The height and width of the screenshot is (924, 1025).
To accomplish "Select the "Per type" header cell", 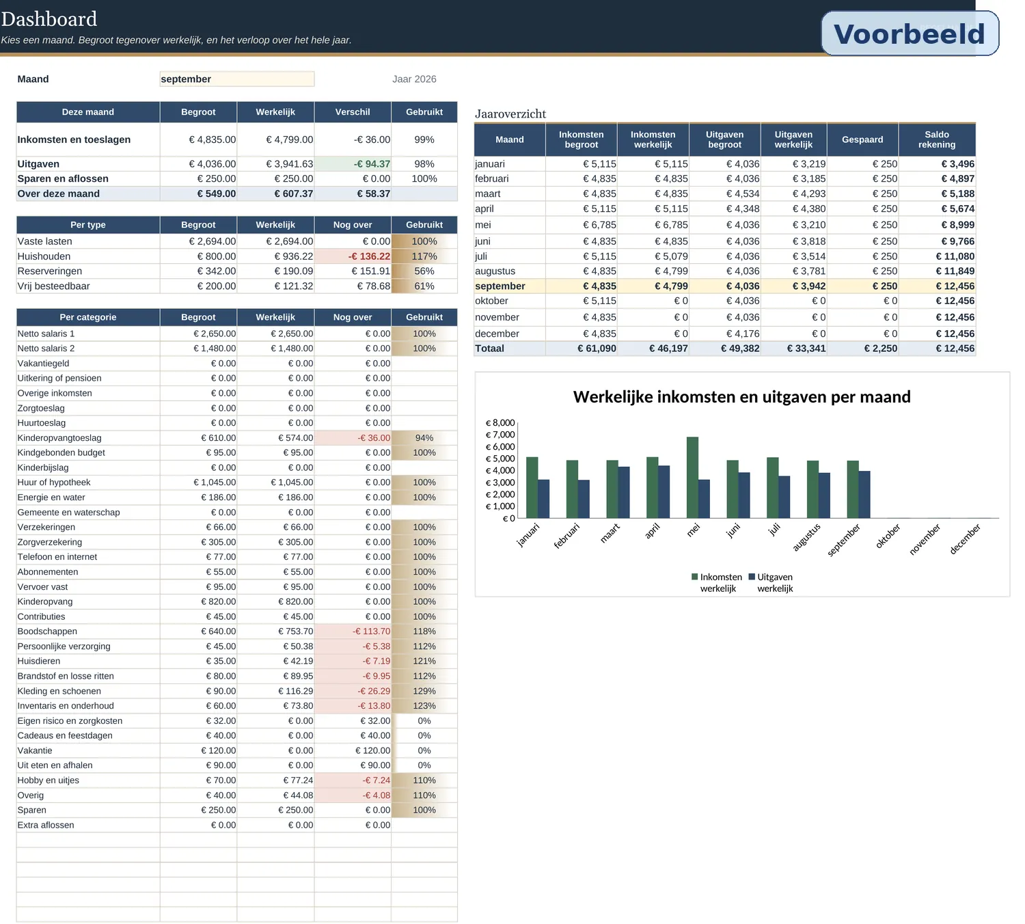I will tap(88, 225).
